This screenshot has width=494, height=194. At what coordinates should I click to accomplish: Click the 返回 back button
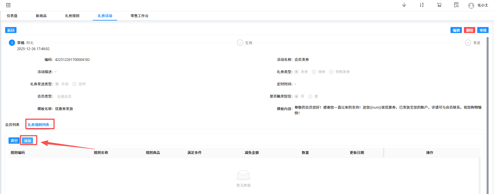(11, 30)
